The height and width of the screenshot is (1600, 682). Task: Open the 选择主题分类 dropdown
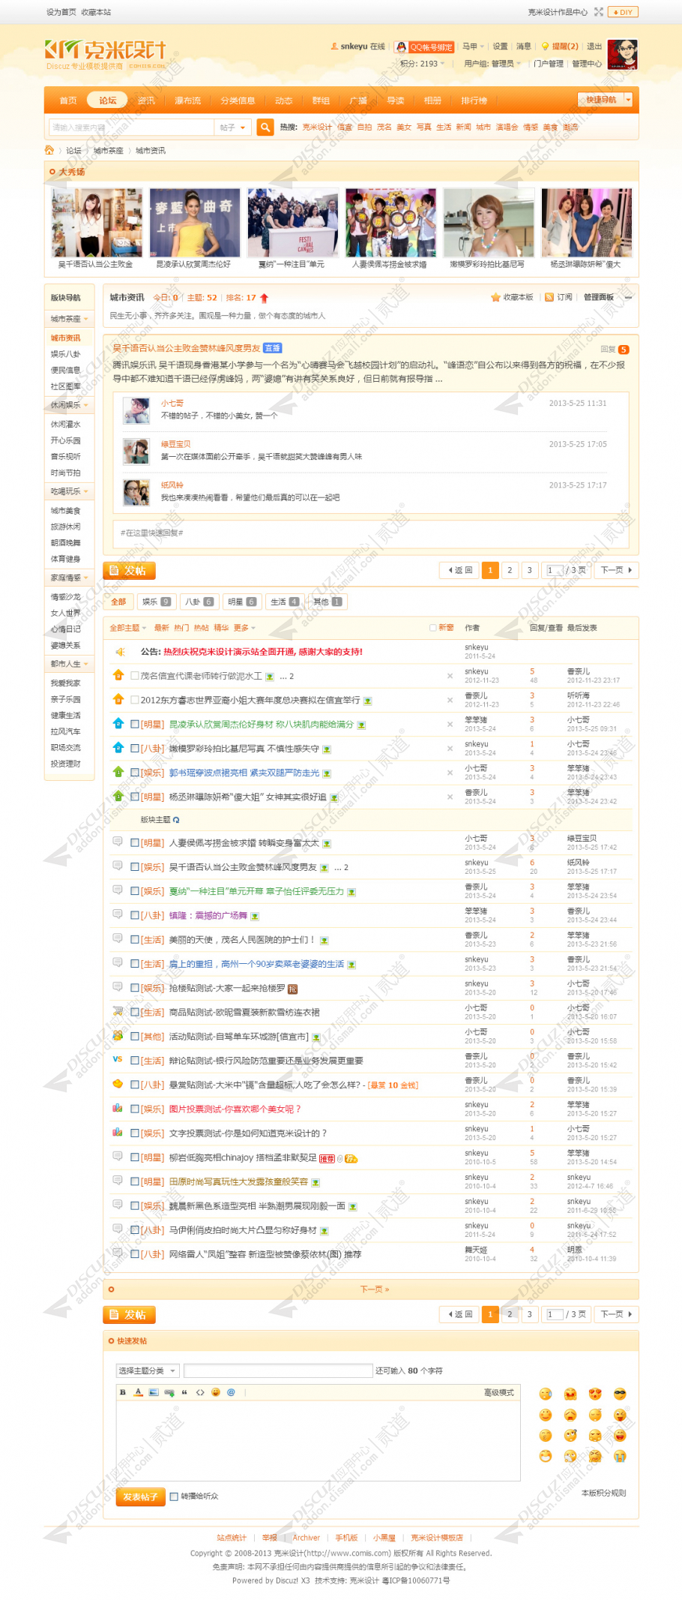click(x=147, y=1370)
